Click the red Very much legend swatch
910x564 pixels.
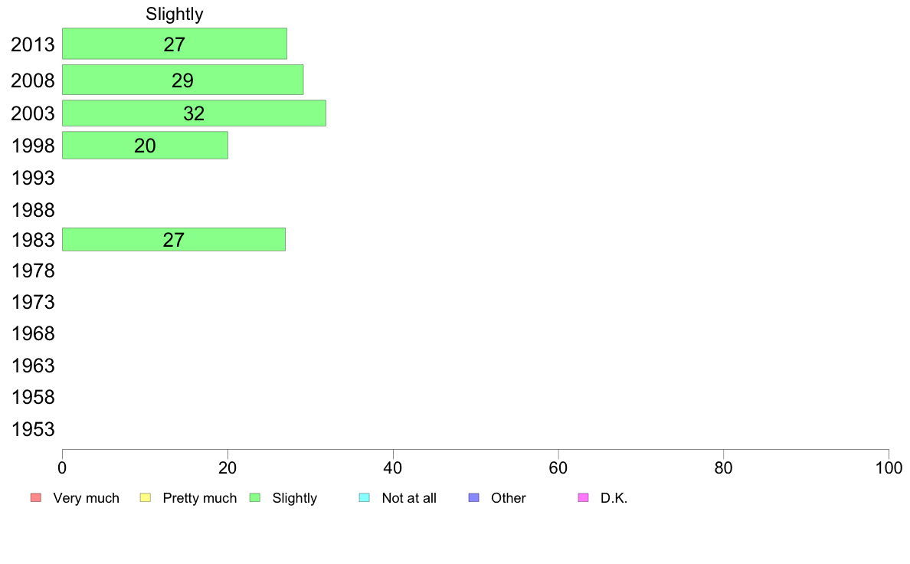[36, 498]
